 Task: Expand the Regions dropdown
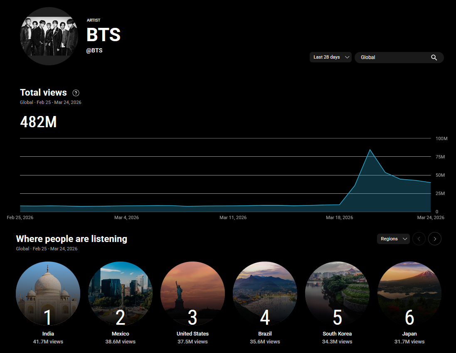393,239
